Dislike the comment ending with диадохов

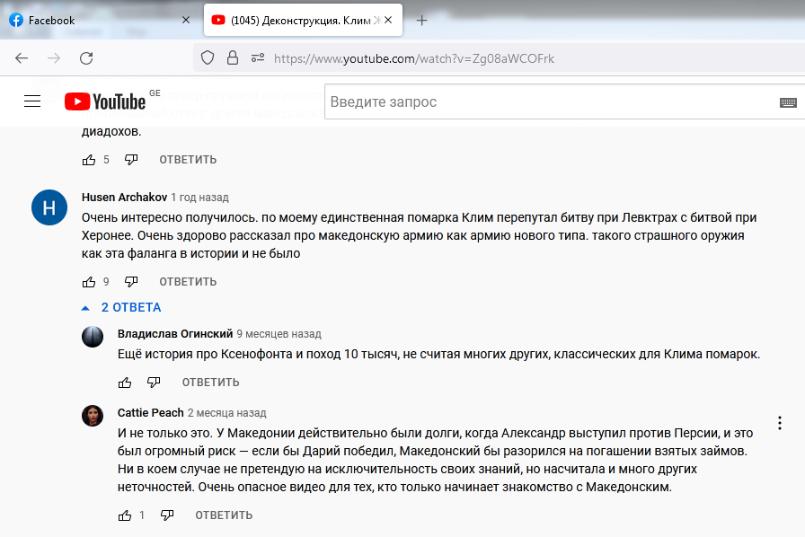[x=131, y=160]
